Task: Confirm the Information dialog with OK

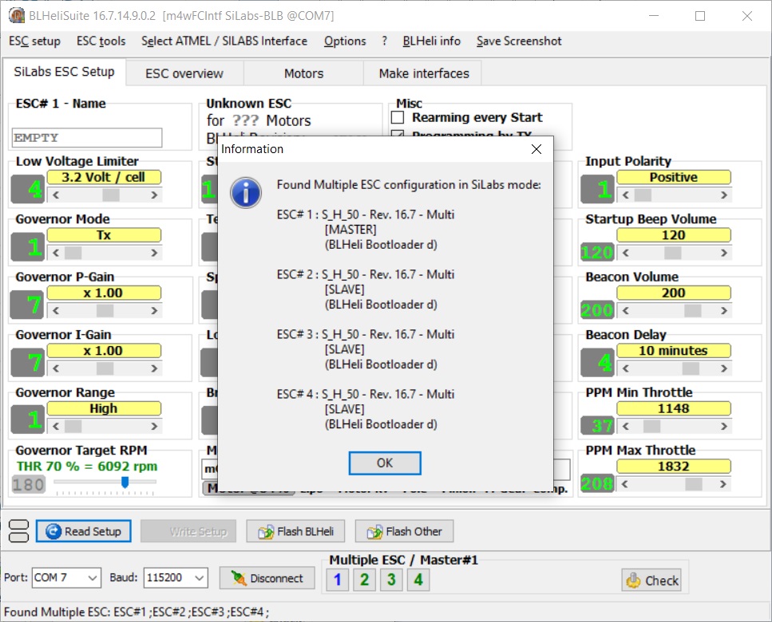Action: [x=385, y=463]
